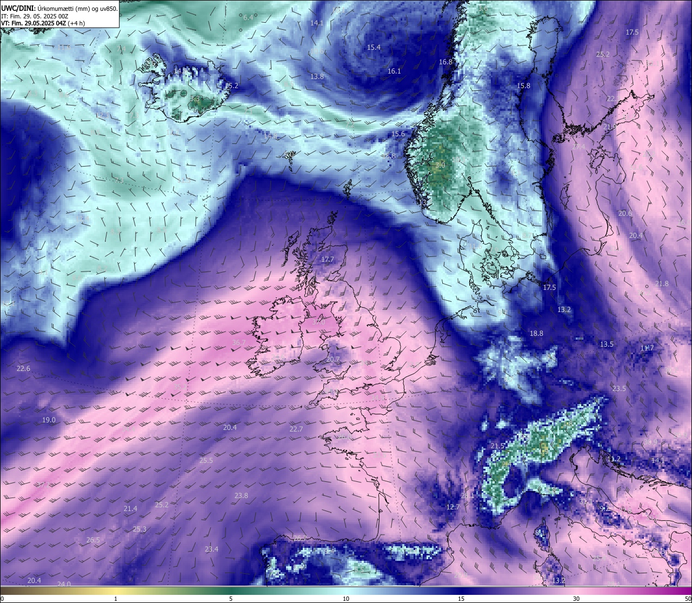
Task: Click the 23.8 value on the map
Action: 241,495
